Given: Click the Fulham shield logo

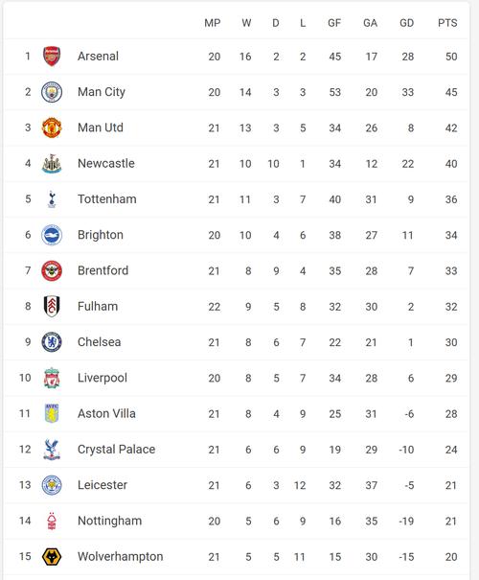Looking at the screenshot, I should tap(52, 306).
